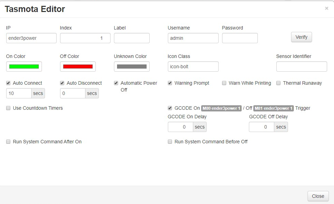
Task: Enable Run System Command After On
Action: (8, 142)
